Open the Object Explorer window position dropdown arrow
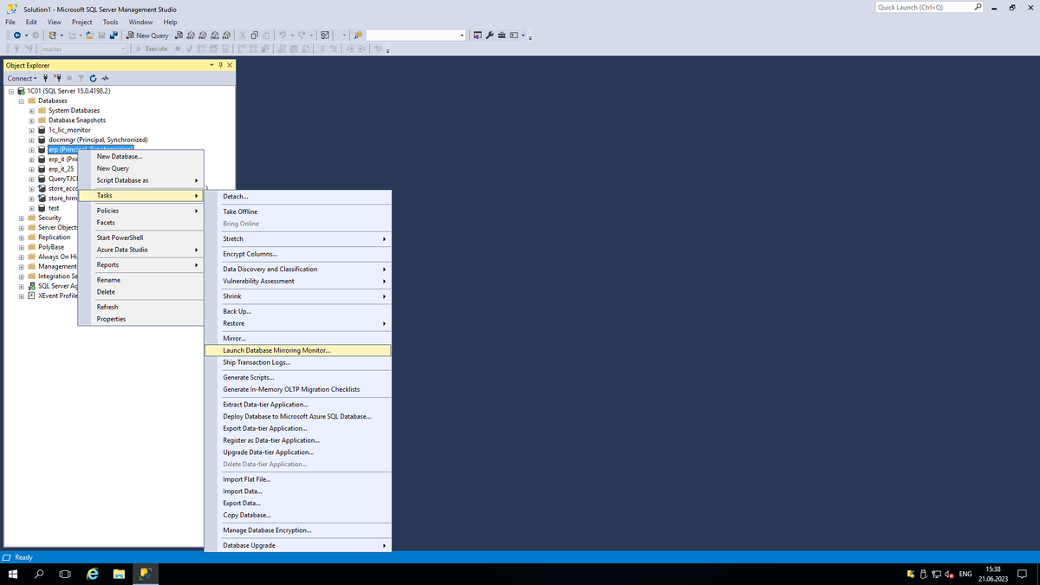The width and height of the screenshot is (1040, 585). tap(211, 65)
